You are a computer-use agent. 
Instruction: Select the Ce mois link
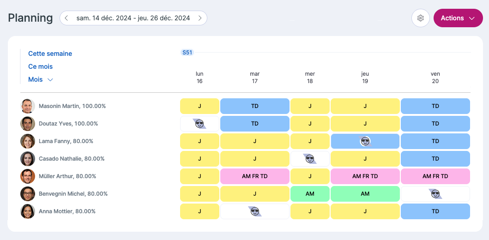41,66
